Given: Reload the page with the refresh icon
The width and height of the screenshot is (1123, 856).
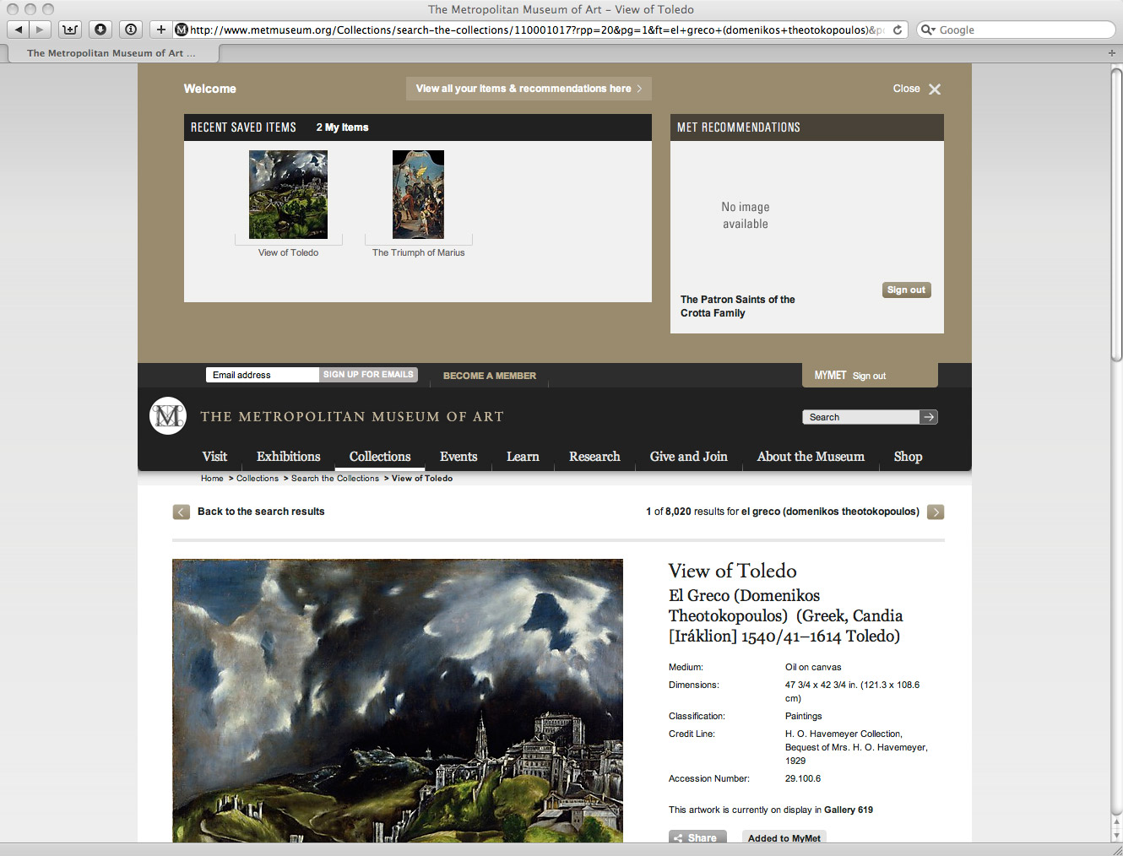Looking at the screenshot, I should pos(898,30).
